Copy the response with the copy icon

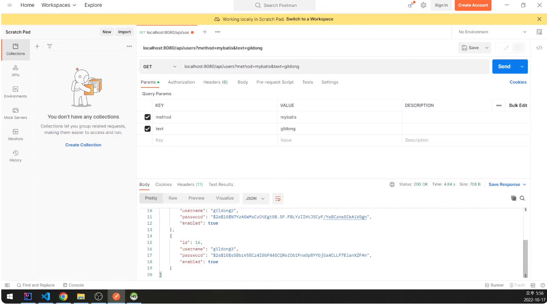[514, 198]
